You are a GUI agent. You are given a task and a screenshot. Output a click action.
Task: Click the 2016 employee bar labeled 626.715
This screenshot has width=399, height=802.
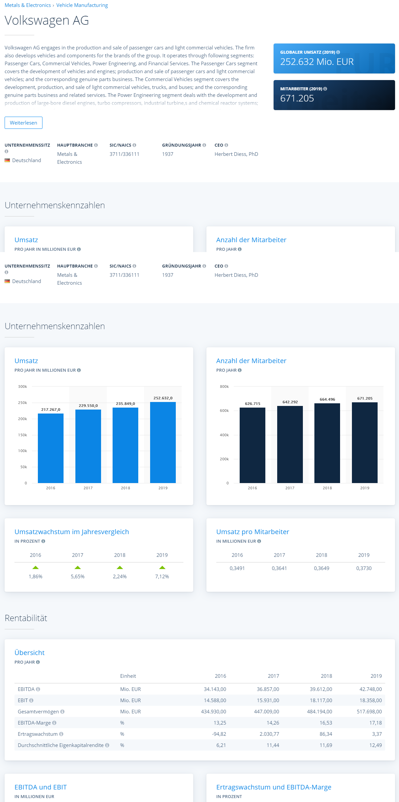point(253,445)
